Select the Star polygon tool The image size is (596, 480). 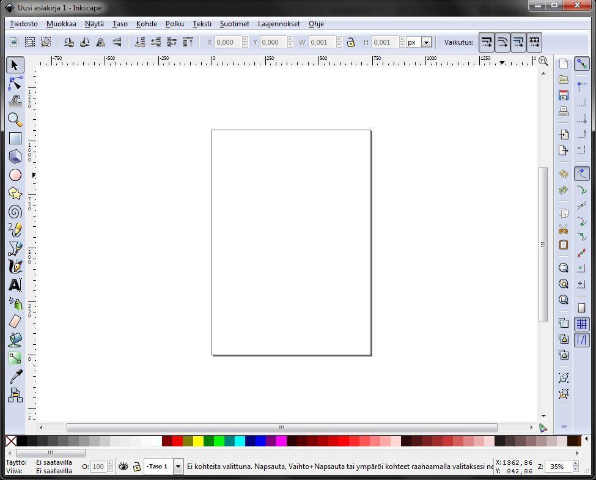(15, 193)
